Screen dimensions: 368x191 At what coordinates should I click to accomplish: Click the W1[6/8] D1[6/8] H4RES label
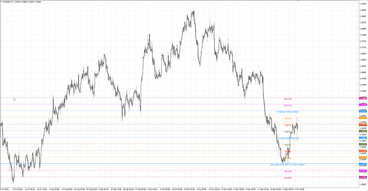coord(288,112)
